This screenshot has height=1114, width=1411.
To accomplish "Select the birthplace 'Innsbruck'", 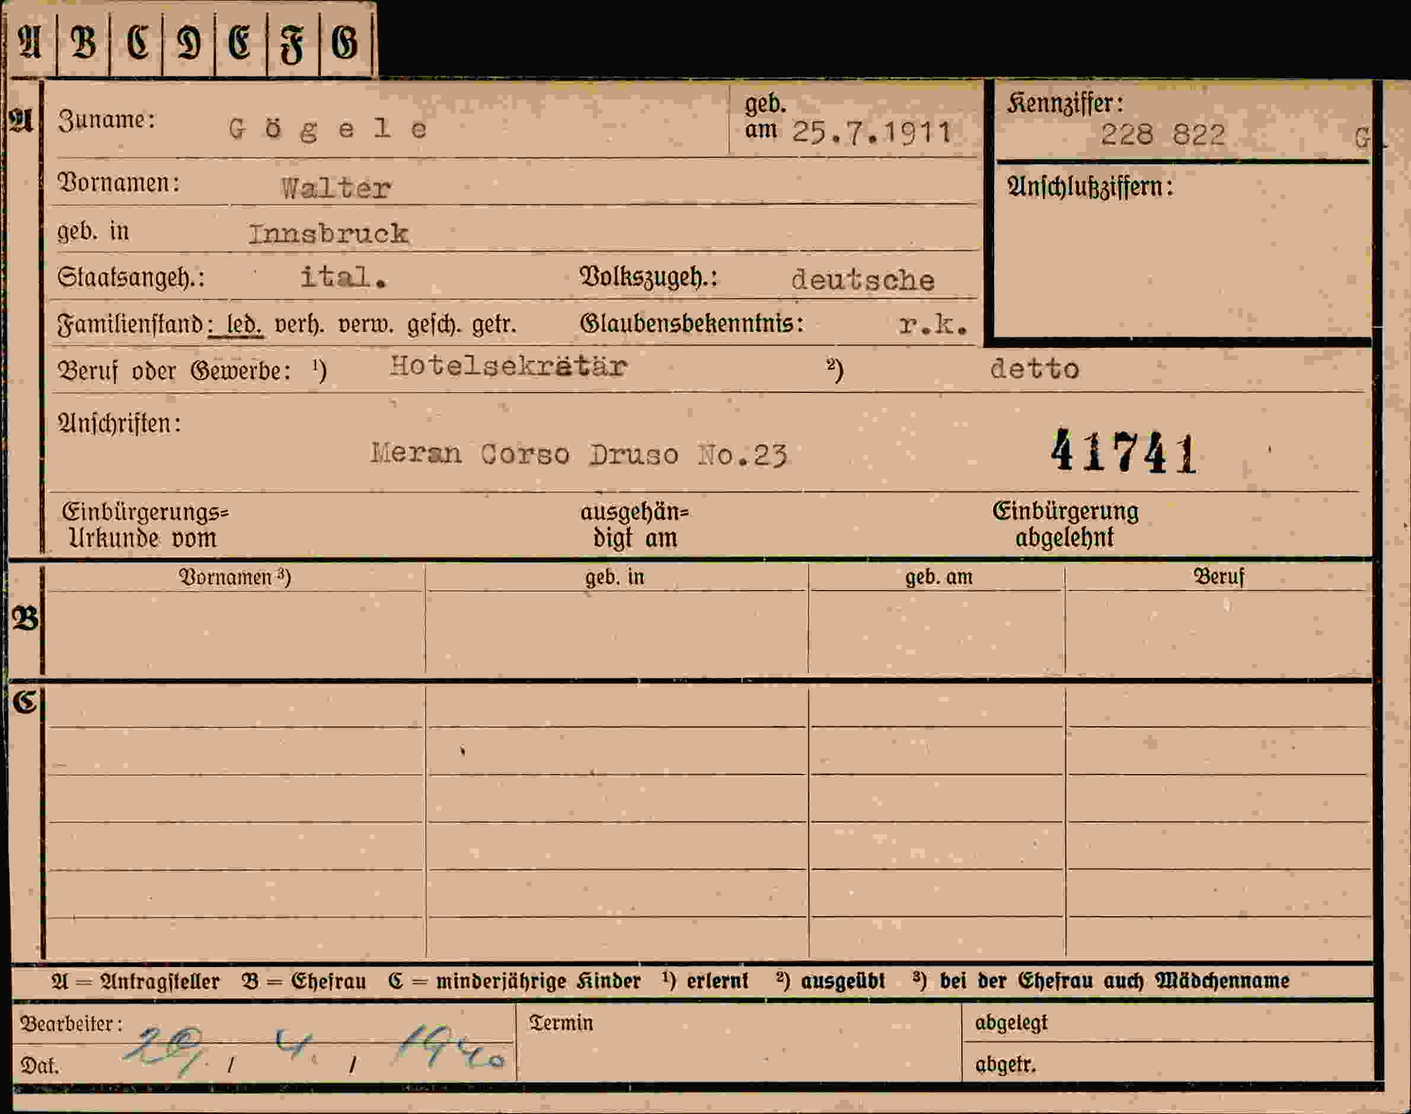I will pos(328,233).
